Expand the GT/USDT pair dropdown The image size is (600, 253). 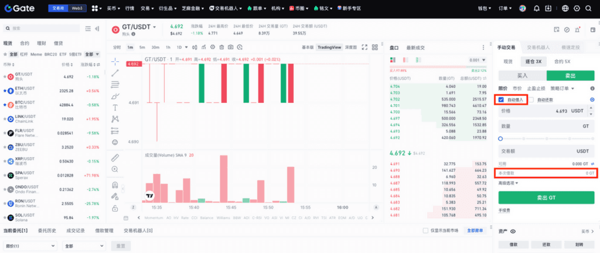click(155, 27)
